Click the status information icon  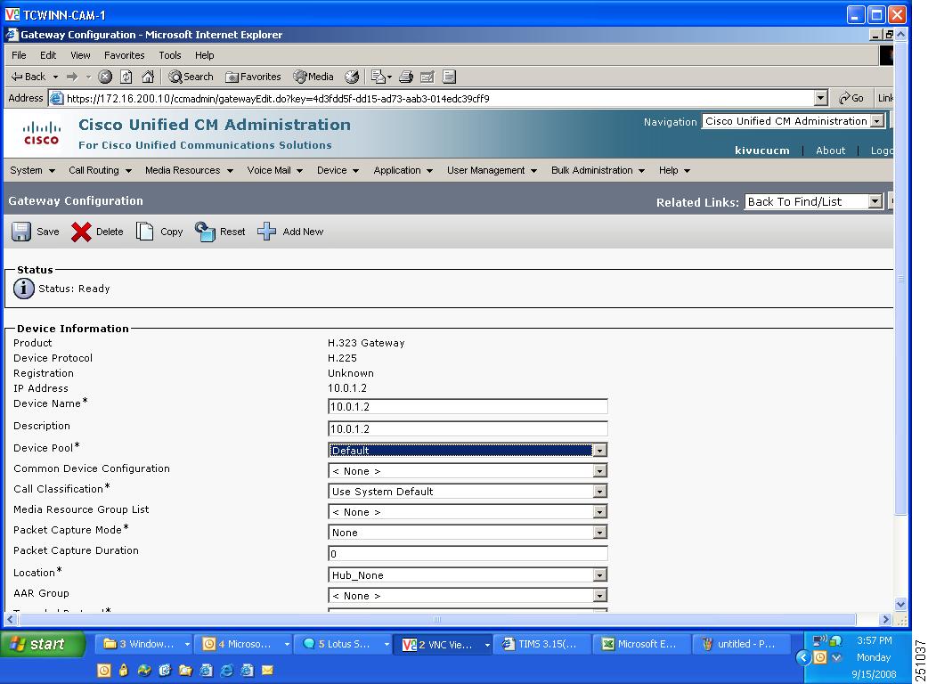coord(24,289)
